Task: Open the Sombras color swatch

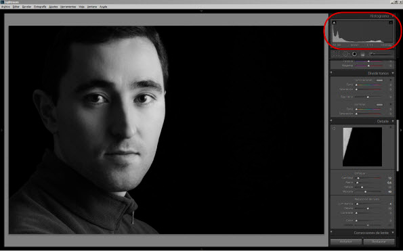Action: (x=379, y=104)
